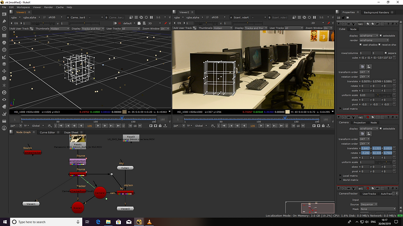Open the Channel nodes stacked-lines icon

[4, 36]
